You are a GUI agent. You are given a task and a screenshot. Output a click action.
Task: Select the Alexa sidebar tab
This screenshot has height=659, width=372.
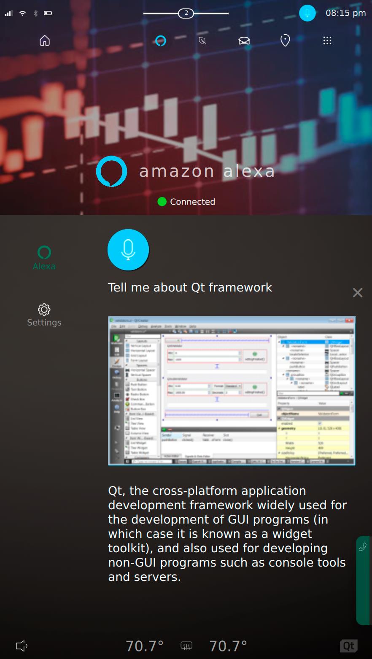click(44, 258)
